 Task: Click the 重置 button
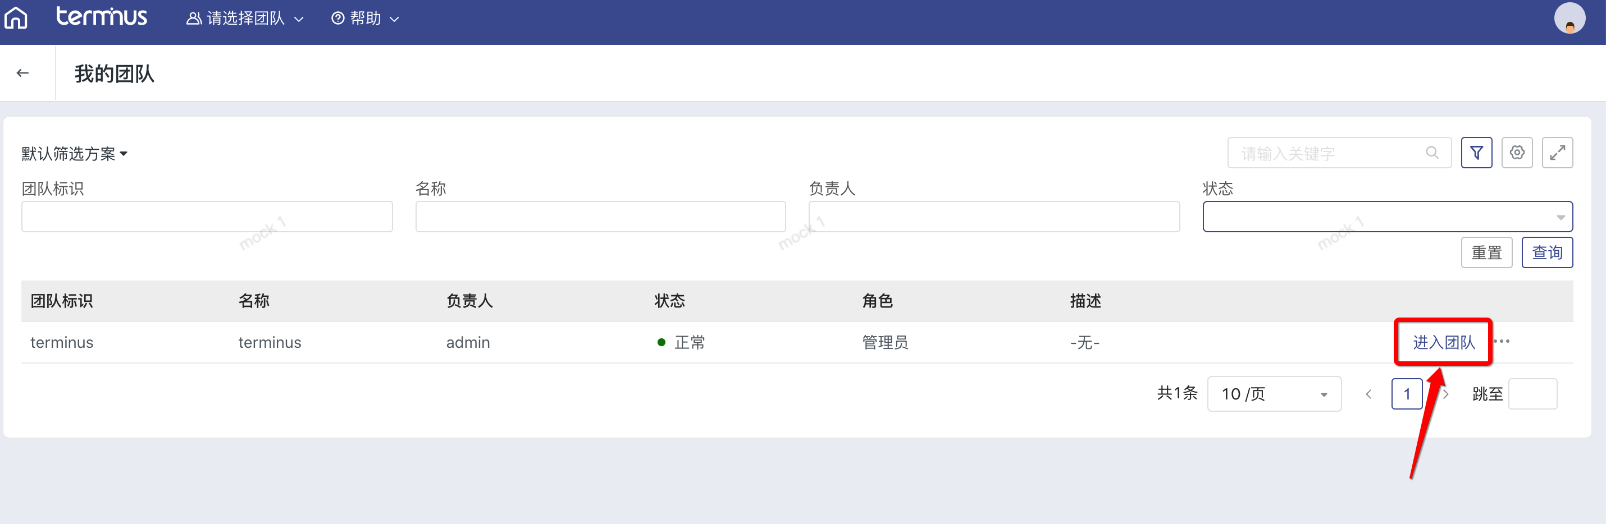pos(1486,253)
